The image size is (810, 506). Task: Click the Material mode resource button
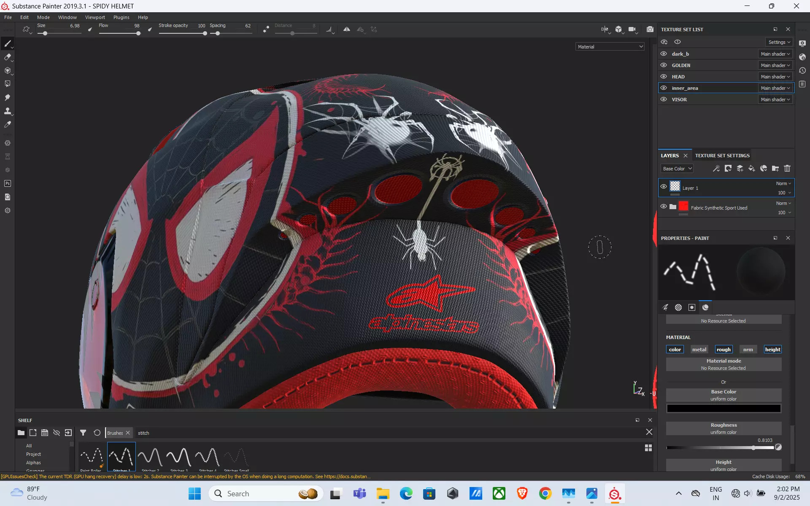click(724, 364)
